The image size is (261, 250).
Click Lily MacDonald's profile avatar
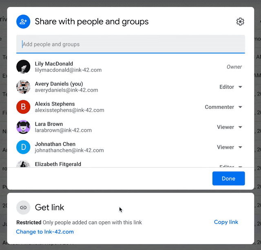pos(23,67)
